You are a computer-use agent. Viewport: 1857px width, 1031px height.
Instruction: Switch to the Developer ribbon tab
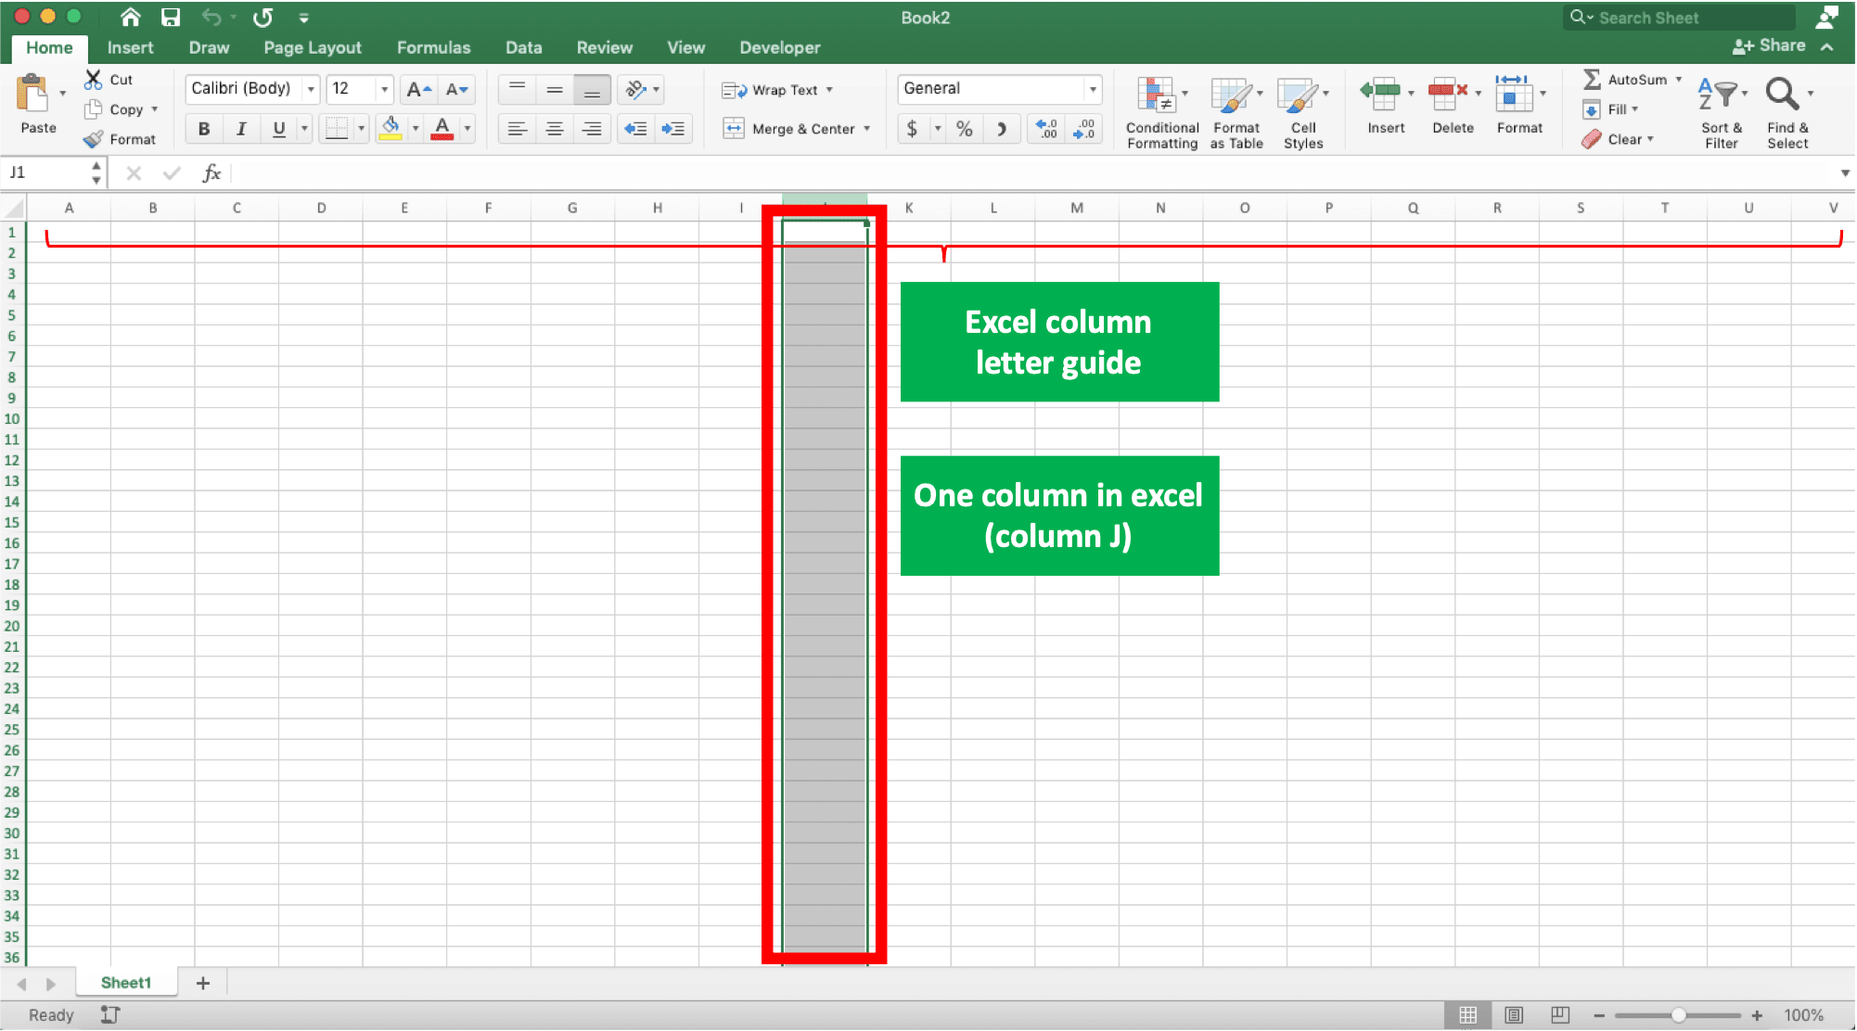click(781, 47)
